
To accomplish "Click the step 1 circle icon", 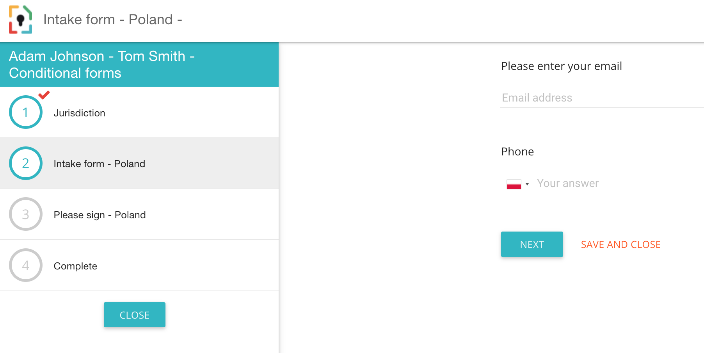I will [x=26, y=112].
